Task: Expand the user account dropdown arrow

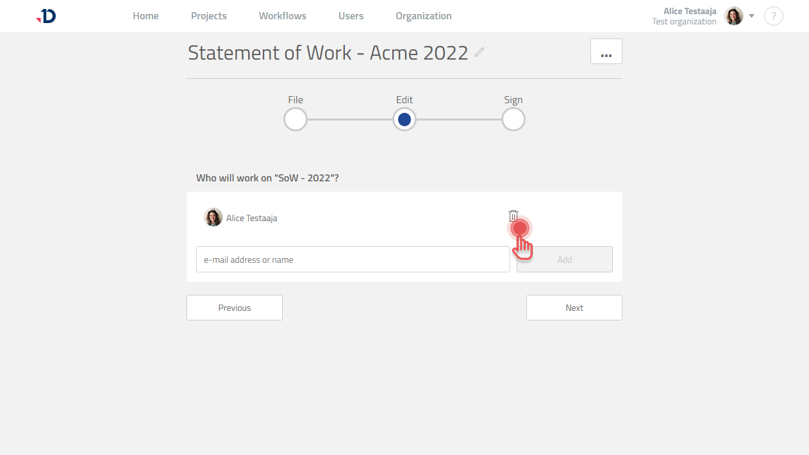Action: point(752,16)
